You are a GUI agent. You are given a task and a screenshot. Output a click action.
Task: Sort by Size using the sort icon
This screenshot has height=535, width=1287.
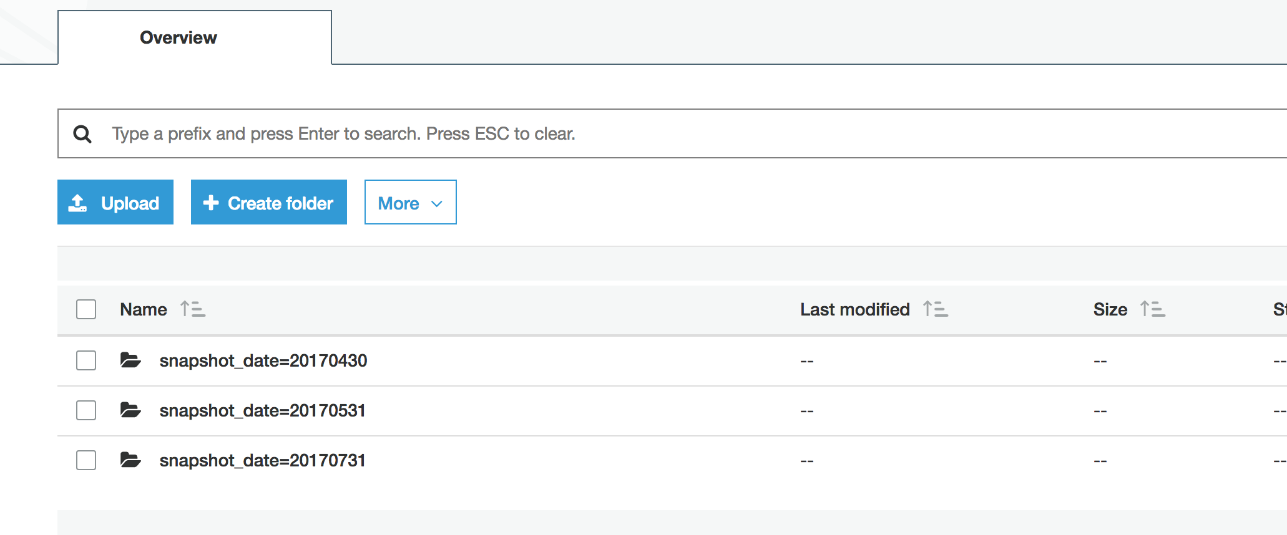[x=1152, y=309]
